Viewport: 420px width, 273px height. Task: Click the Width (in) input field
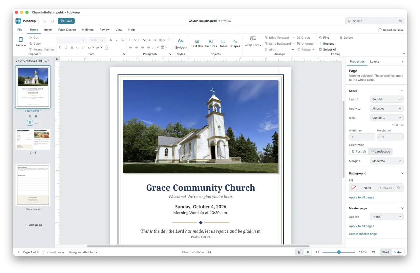point(362,137)
